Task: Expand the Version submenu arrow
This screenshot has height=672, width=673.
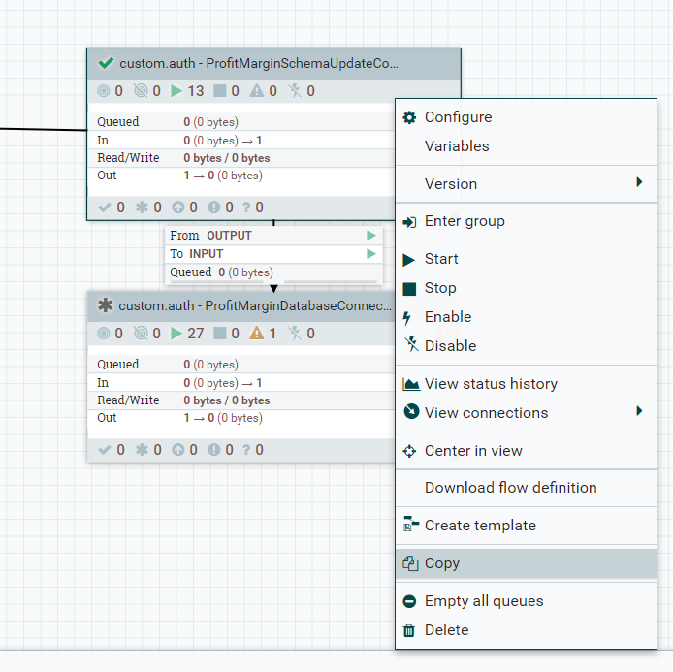Action: pyautogui.click(x=639, y=183)
